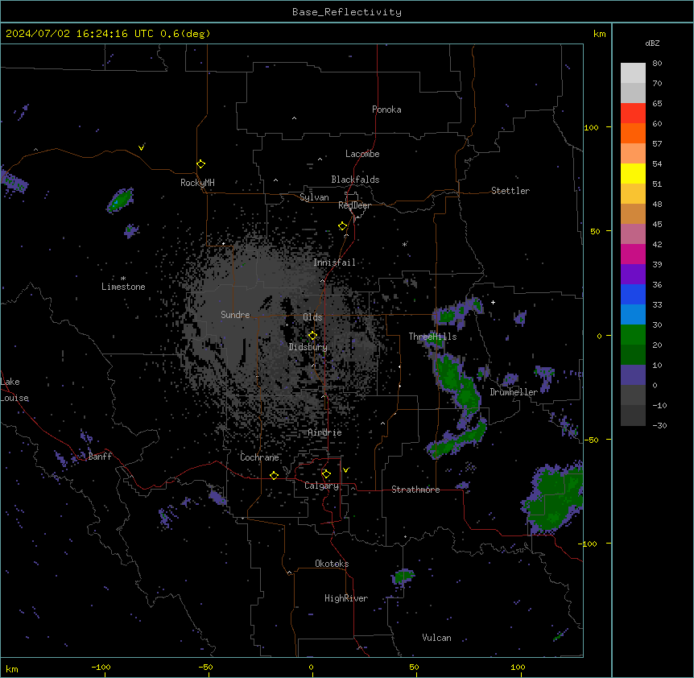The width and height of the screenshot is (694, 678).
Task: Click the Sundre town label
Action: pos(235,315)
